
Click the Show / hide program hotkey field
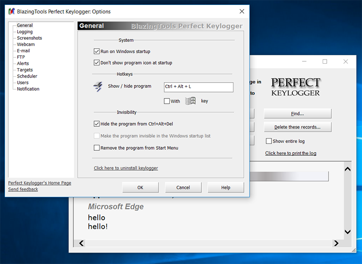199,87
